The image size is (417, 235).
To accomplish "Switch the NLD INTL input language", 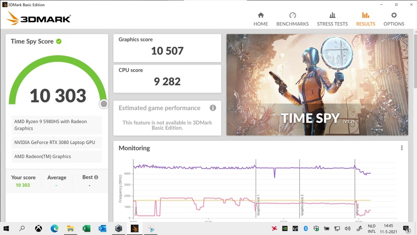I will (372, 229).
